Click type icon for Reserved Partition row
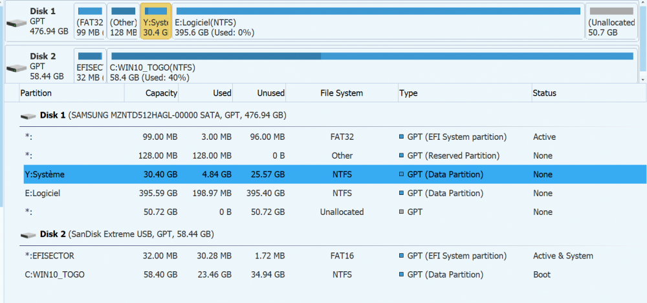 [402, 156]
